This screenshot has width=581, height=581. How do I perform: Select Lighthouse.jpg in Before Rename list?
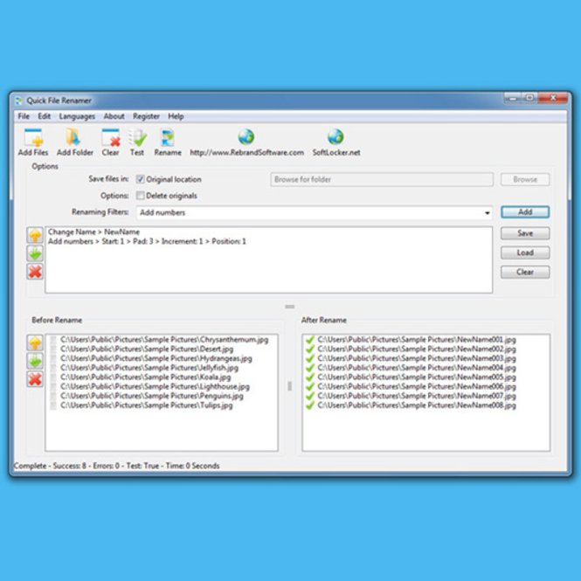(155, 386)
